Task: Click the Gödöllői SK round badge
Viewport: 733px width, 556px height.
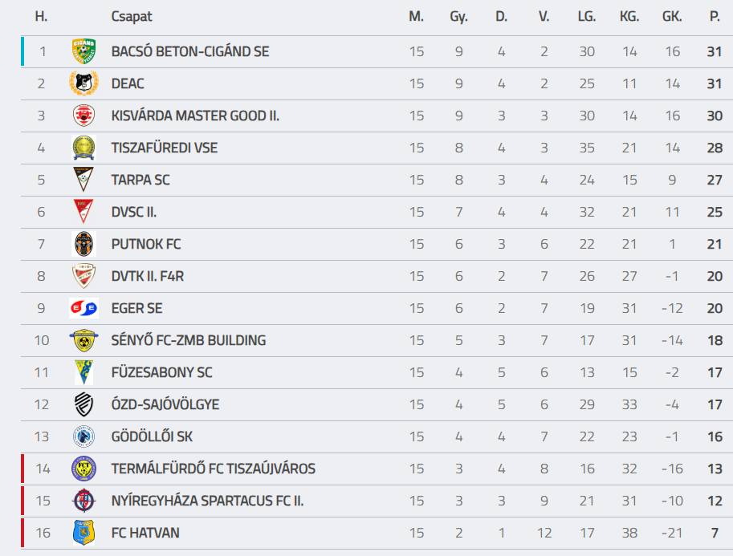Action: [x=83, y=436]
